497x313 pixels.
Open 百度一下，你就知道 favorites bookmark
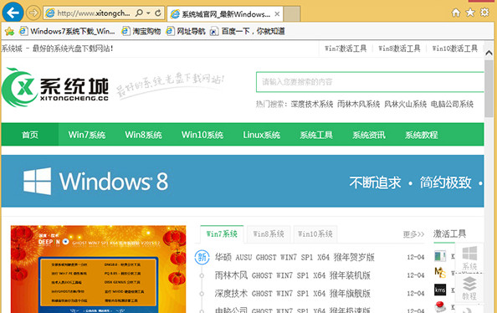point(247,31)
